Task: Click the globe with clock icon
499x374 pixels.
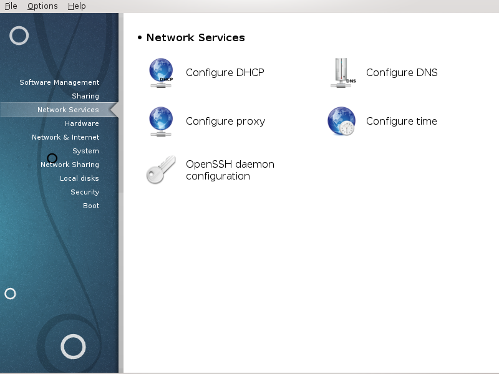Action: 341,121
